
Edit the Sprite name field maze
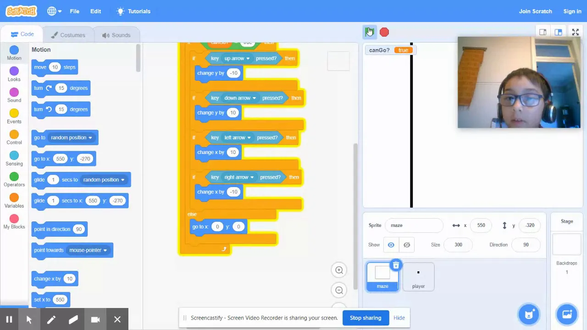click(x=415, y=225)
